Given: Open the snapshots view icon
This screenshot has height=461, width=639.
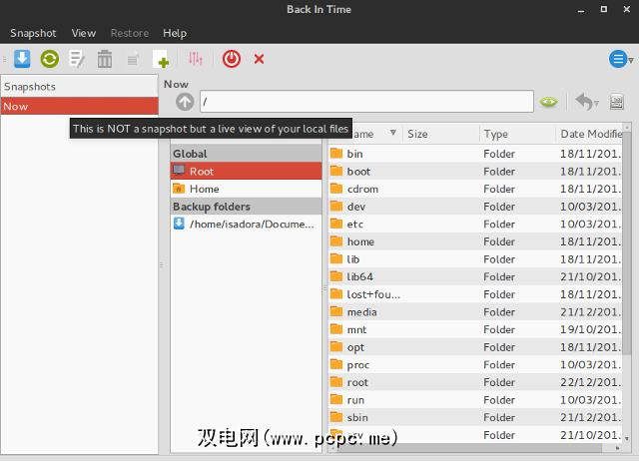Looking at the screenshot, I should pyautogui.click(x=617, y=102).
